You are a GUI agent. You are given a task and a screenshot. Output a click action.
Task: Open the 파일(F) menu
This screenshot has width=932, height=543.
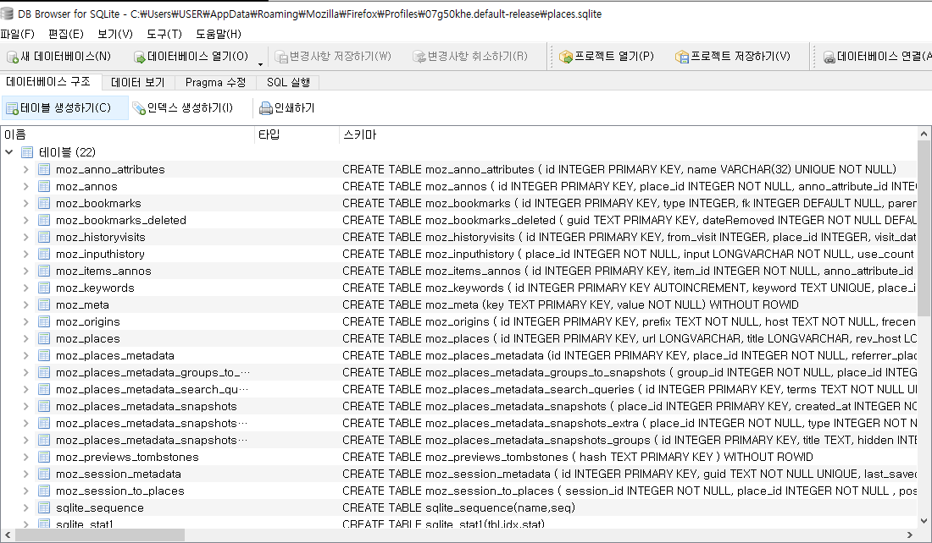[x=17, y=34]
